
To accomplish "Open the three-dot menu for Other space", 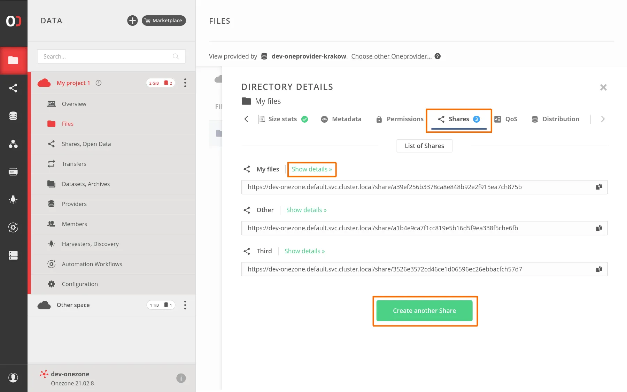I will coord(185,305).
